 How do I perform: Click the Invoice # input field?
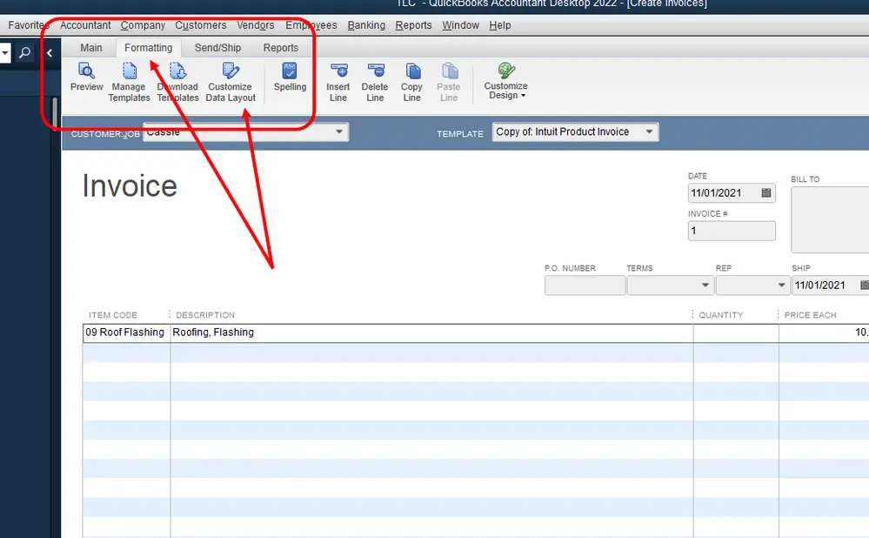(x=732, y=231)
